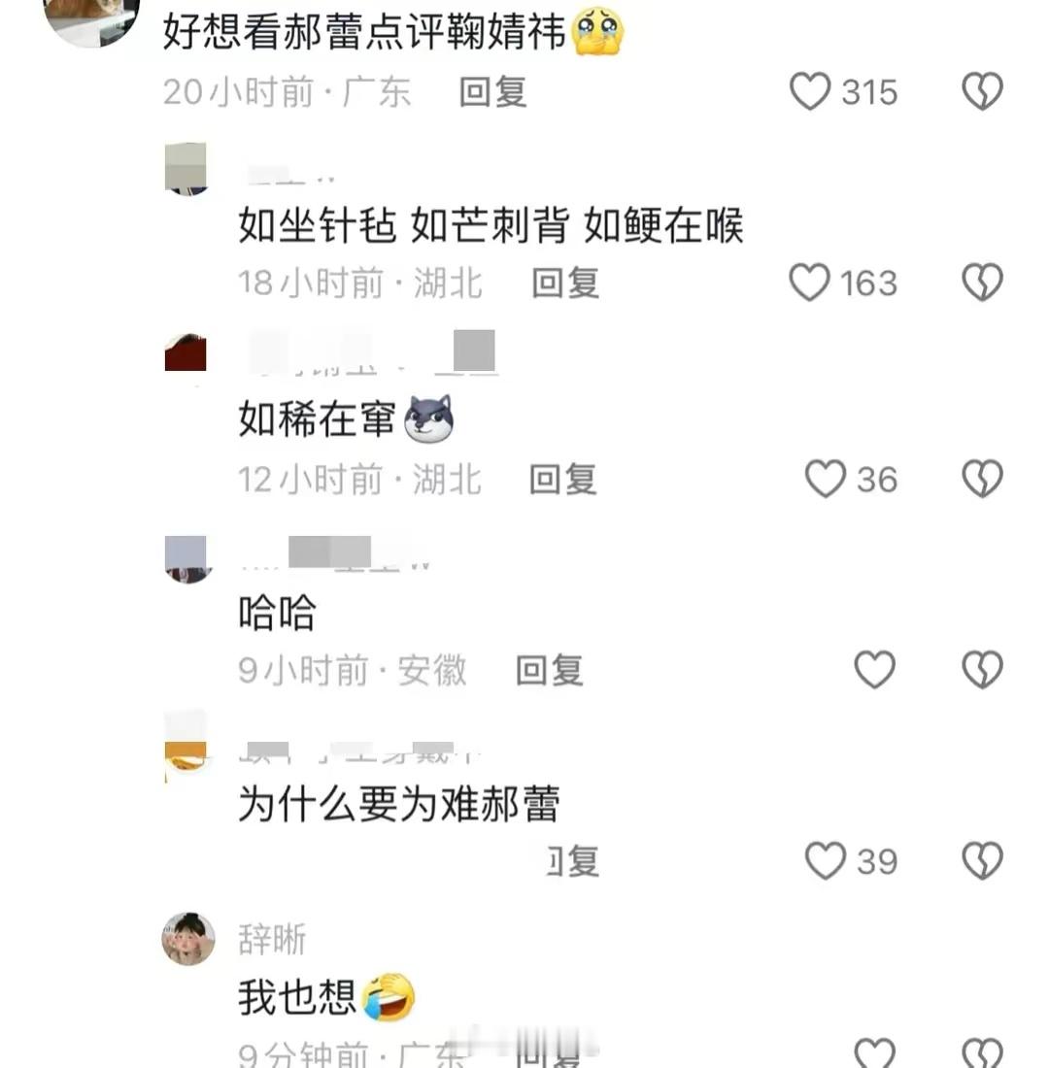This screenshot has width=1049, height=1068.
Task: Like the 如稀在窜 comment
Action: pos(826,478)
